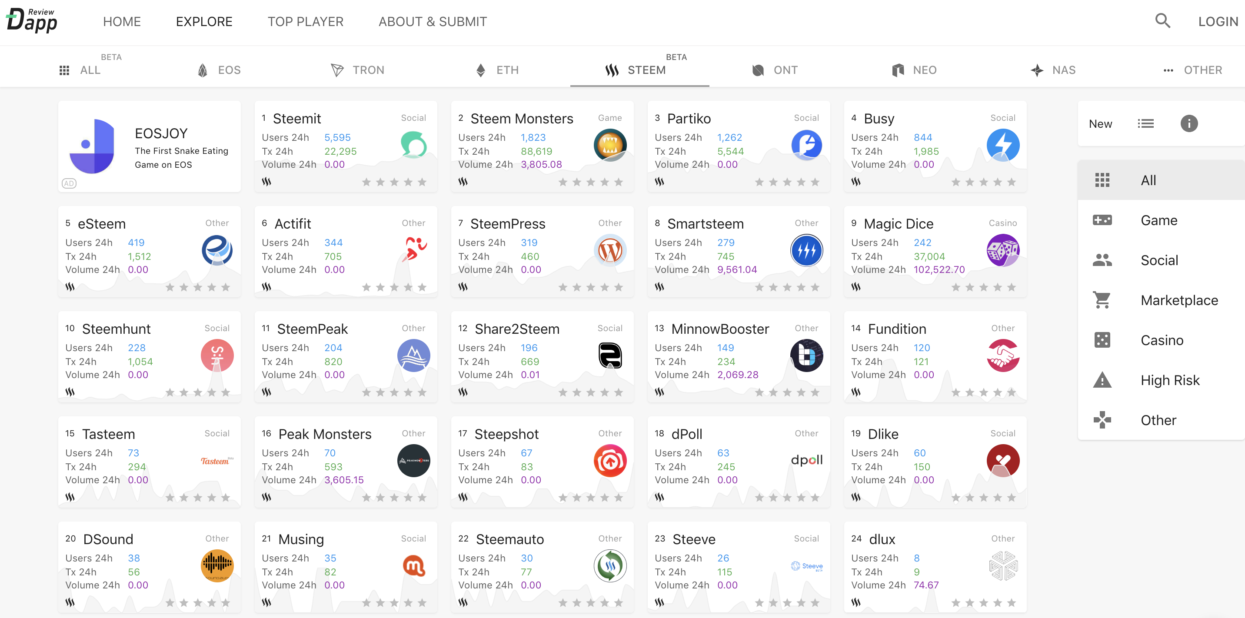
Task: Open the HOME menu item
Action: (122, 22)
